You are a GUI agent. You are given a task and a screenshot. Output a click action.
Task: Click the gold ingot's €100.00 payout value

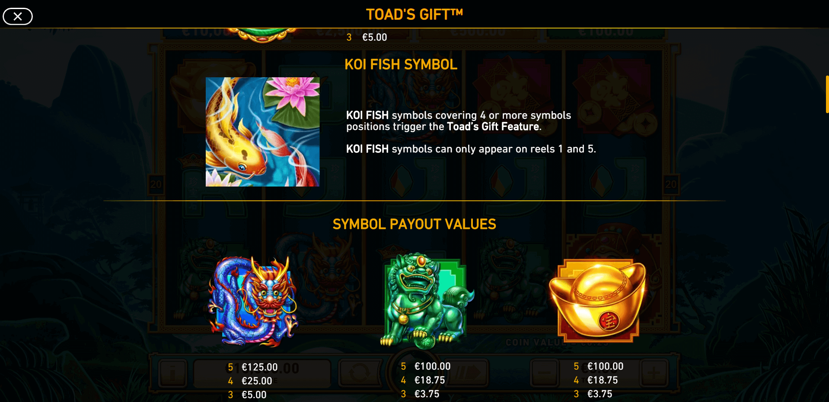tap(605, 366)
